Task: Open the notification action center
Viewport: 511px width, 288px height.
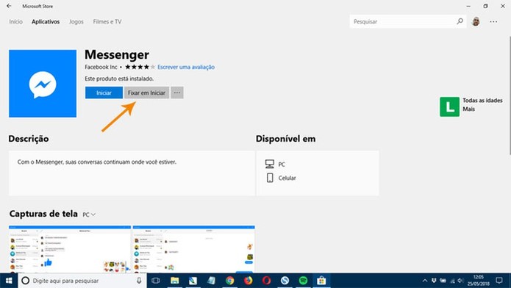Action: pyautogui.click(x=499, y=281)
